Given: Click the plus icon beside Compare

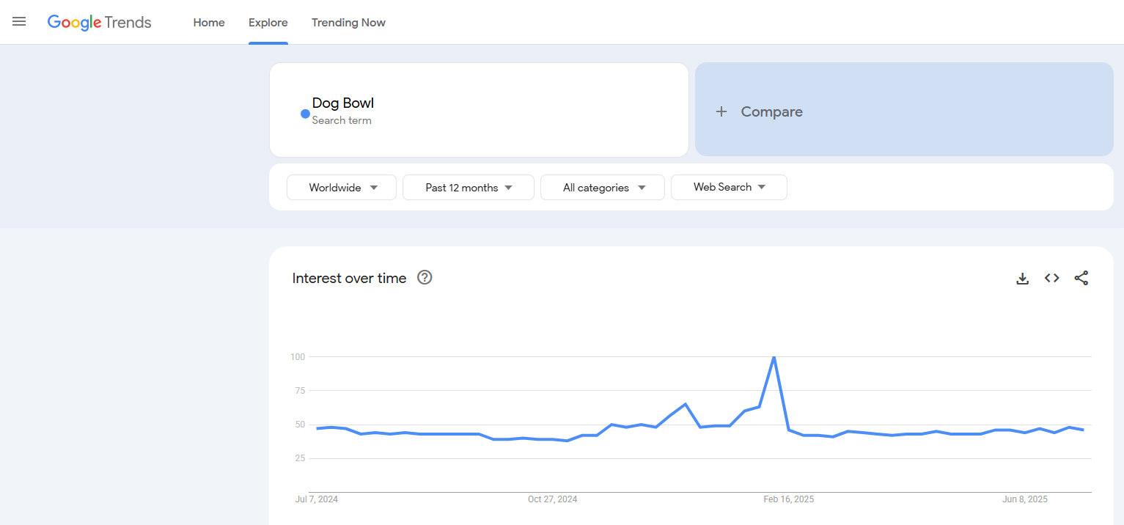Looking at the screenshot, I should coord(721,111).
